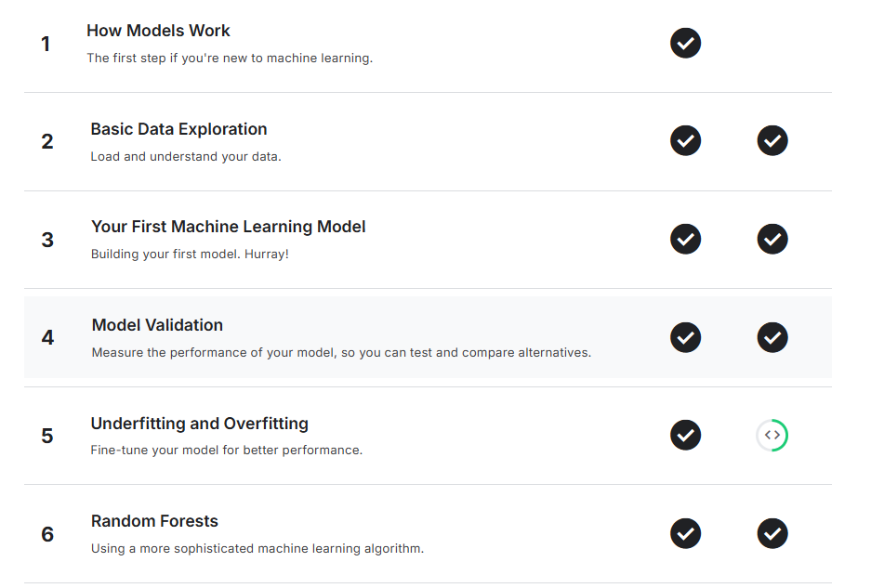Click left checkmark in Model Validation row
The image size is (871, 588).
(x=685, y=337)
